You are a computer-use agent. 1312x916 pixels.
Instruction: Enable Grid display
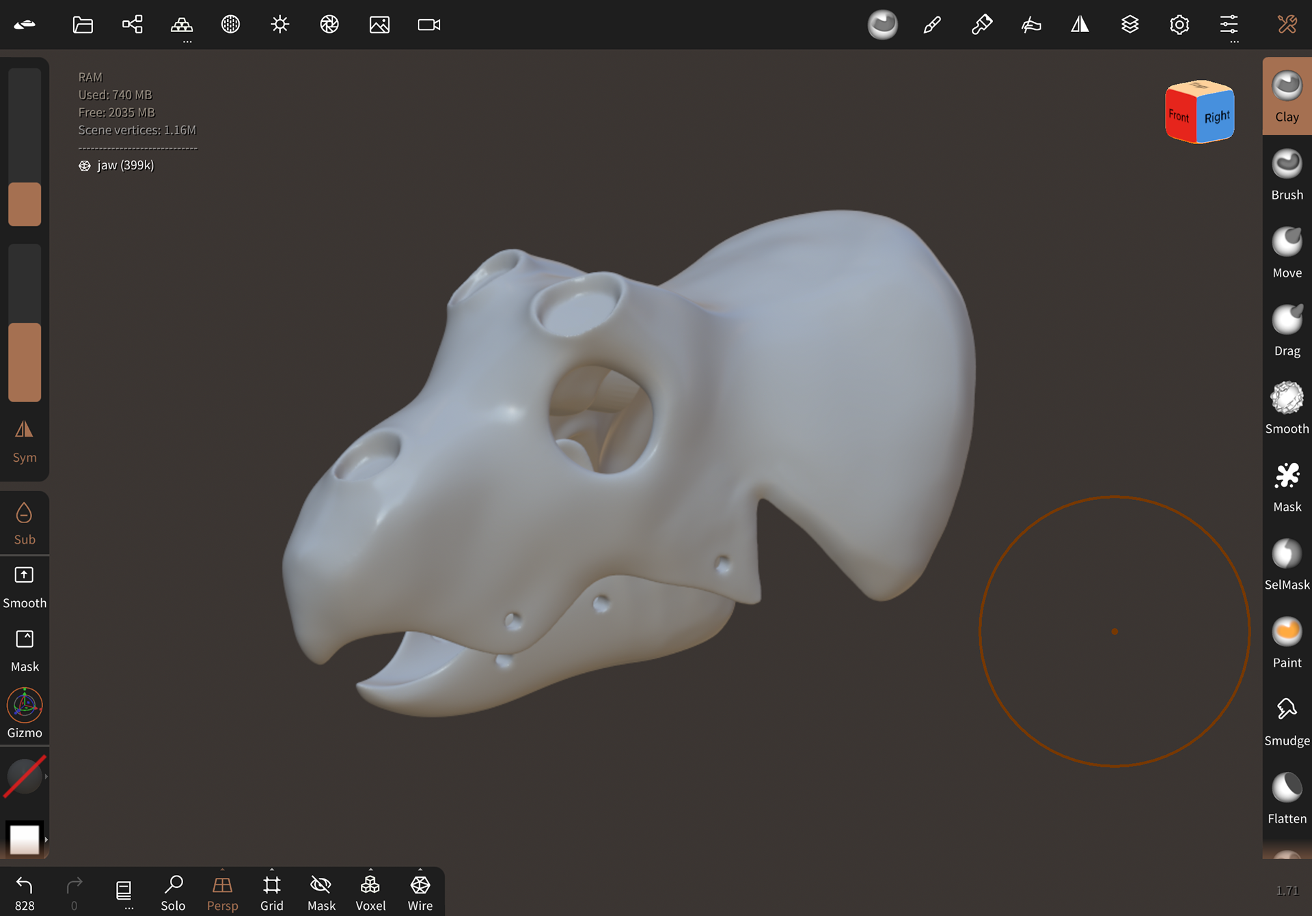pyautogui.click(x=271, y=888)
